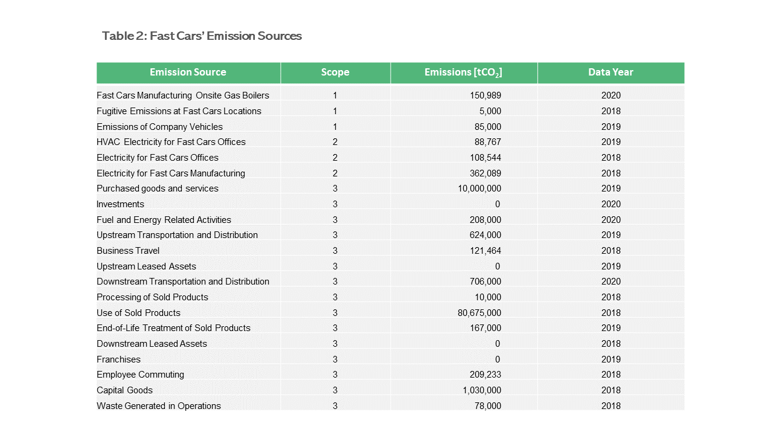Click data year of Capital Goods row
Viewport: 773px width, 435px height.
tap(611, 390)
